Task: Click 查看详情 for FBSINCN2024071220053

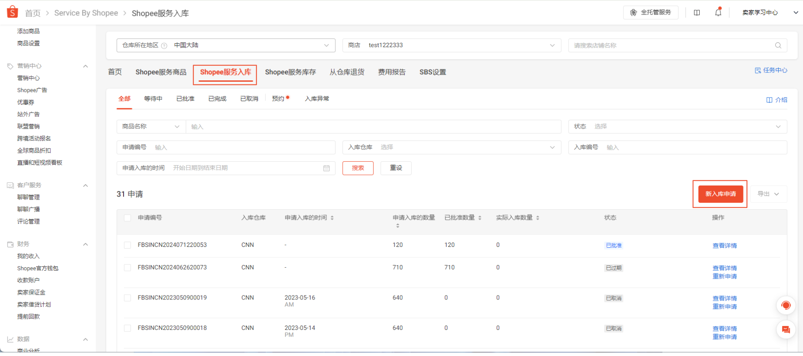Action: click(724, 246)
